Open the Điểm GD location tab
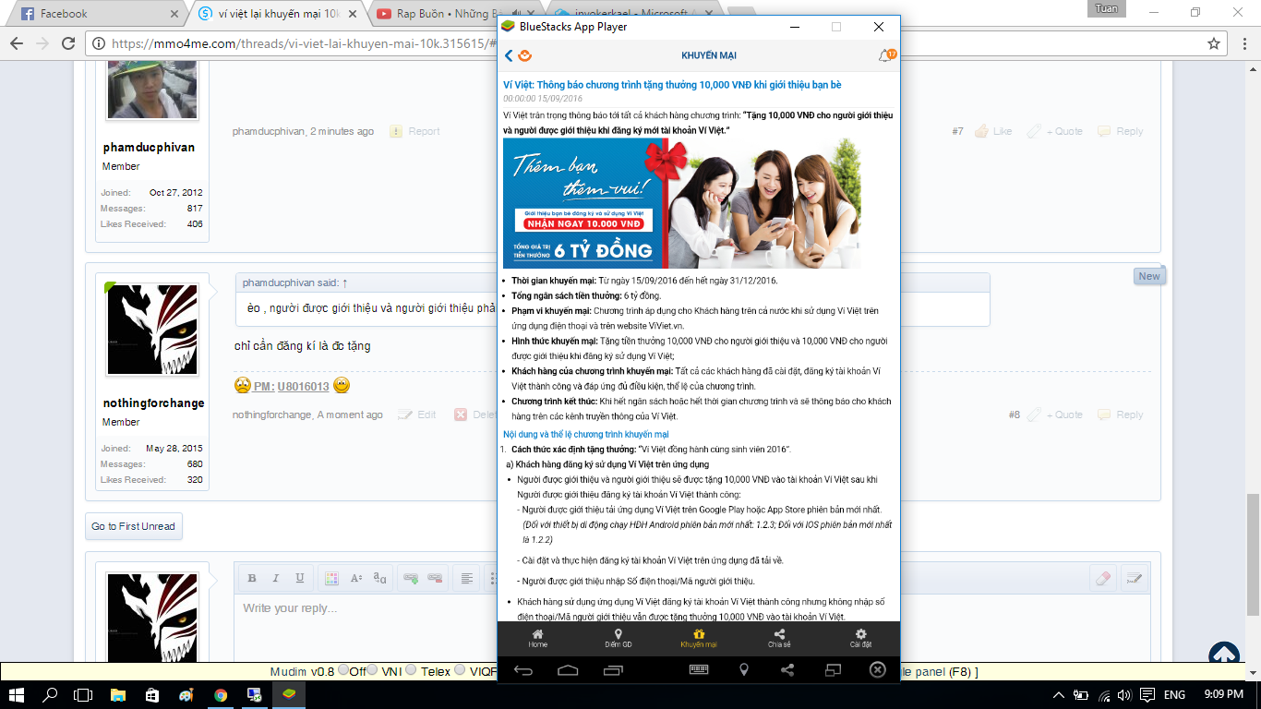This screenshot has width=1261, height=709. [618, 638]
